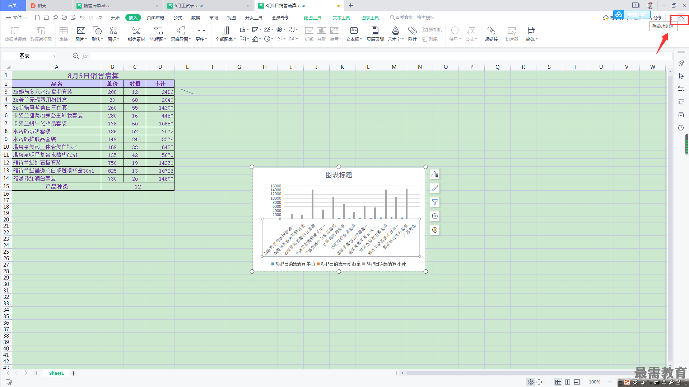This screenshot has height=387, width=689.
Task: Switch to normal grid view in status bar
Action: [558, 382]
